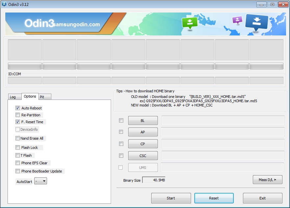Start the flashing process
Viewport: 290px width, 208px height.
pyautogui.click(x=171, y=198)
